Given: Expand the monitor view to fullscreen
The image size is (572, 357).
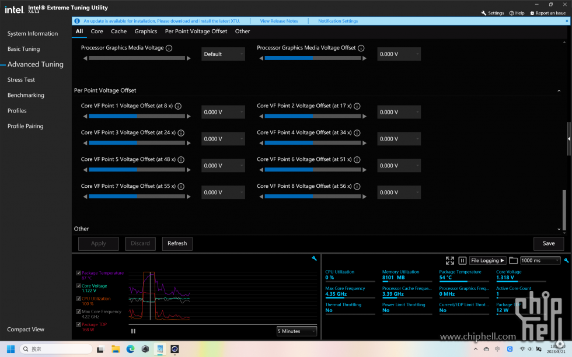Looking at the screenshot, I should (450, 260).
